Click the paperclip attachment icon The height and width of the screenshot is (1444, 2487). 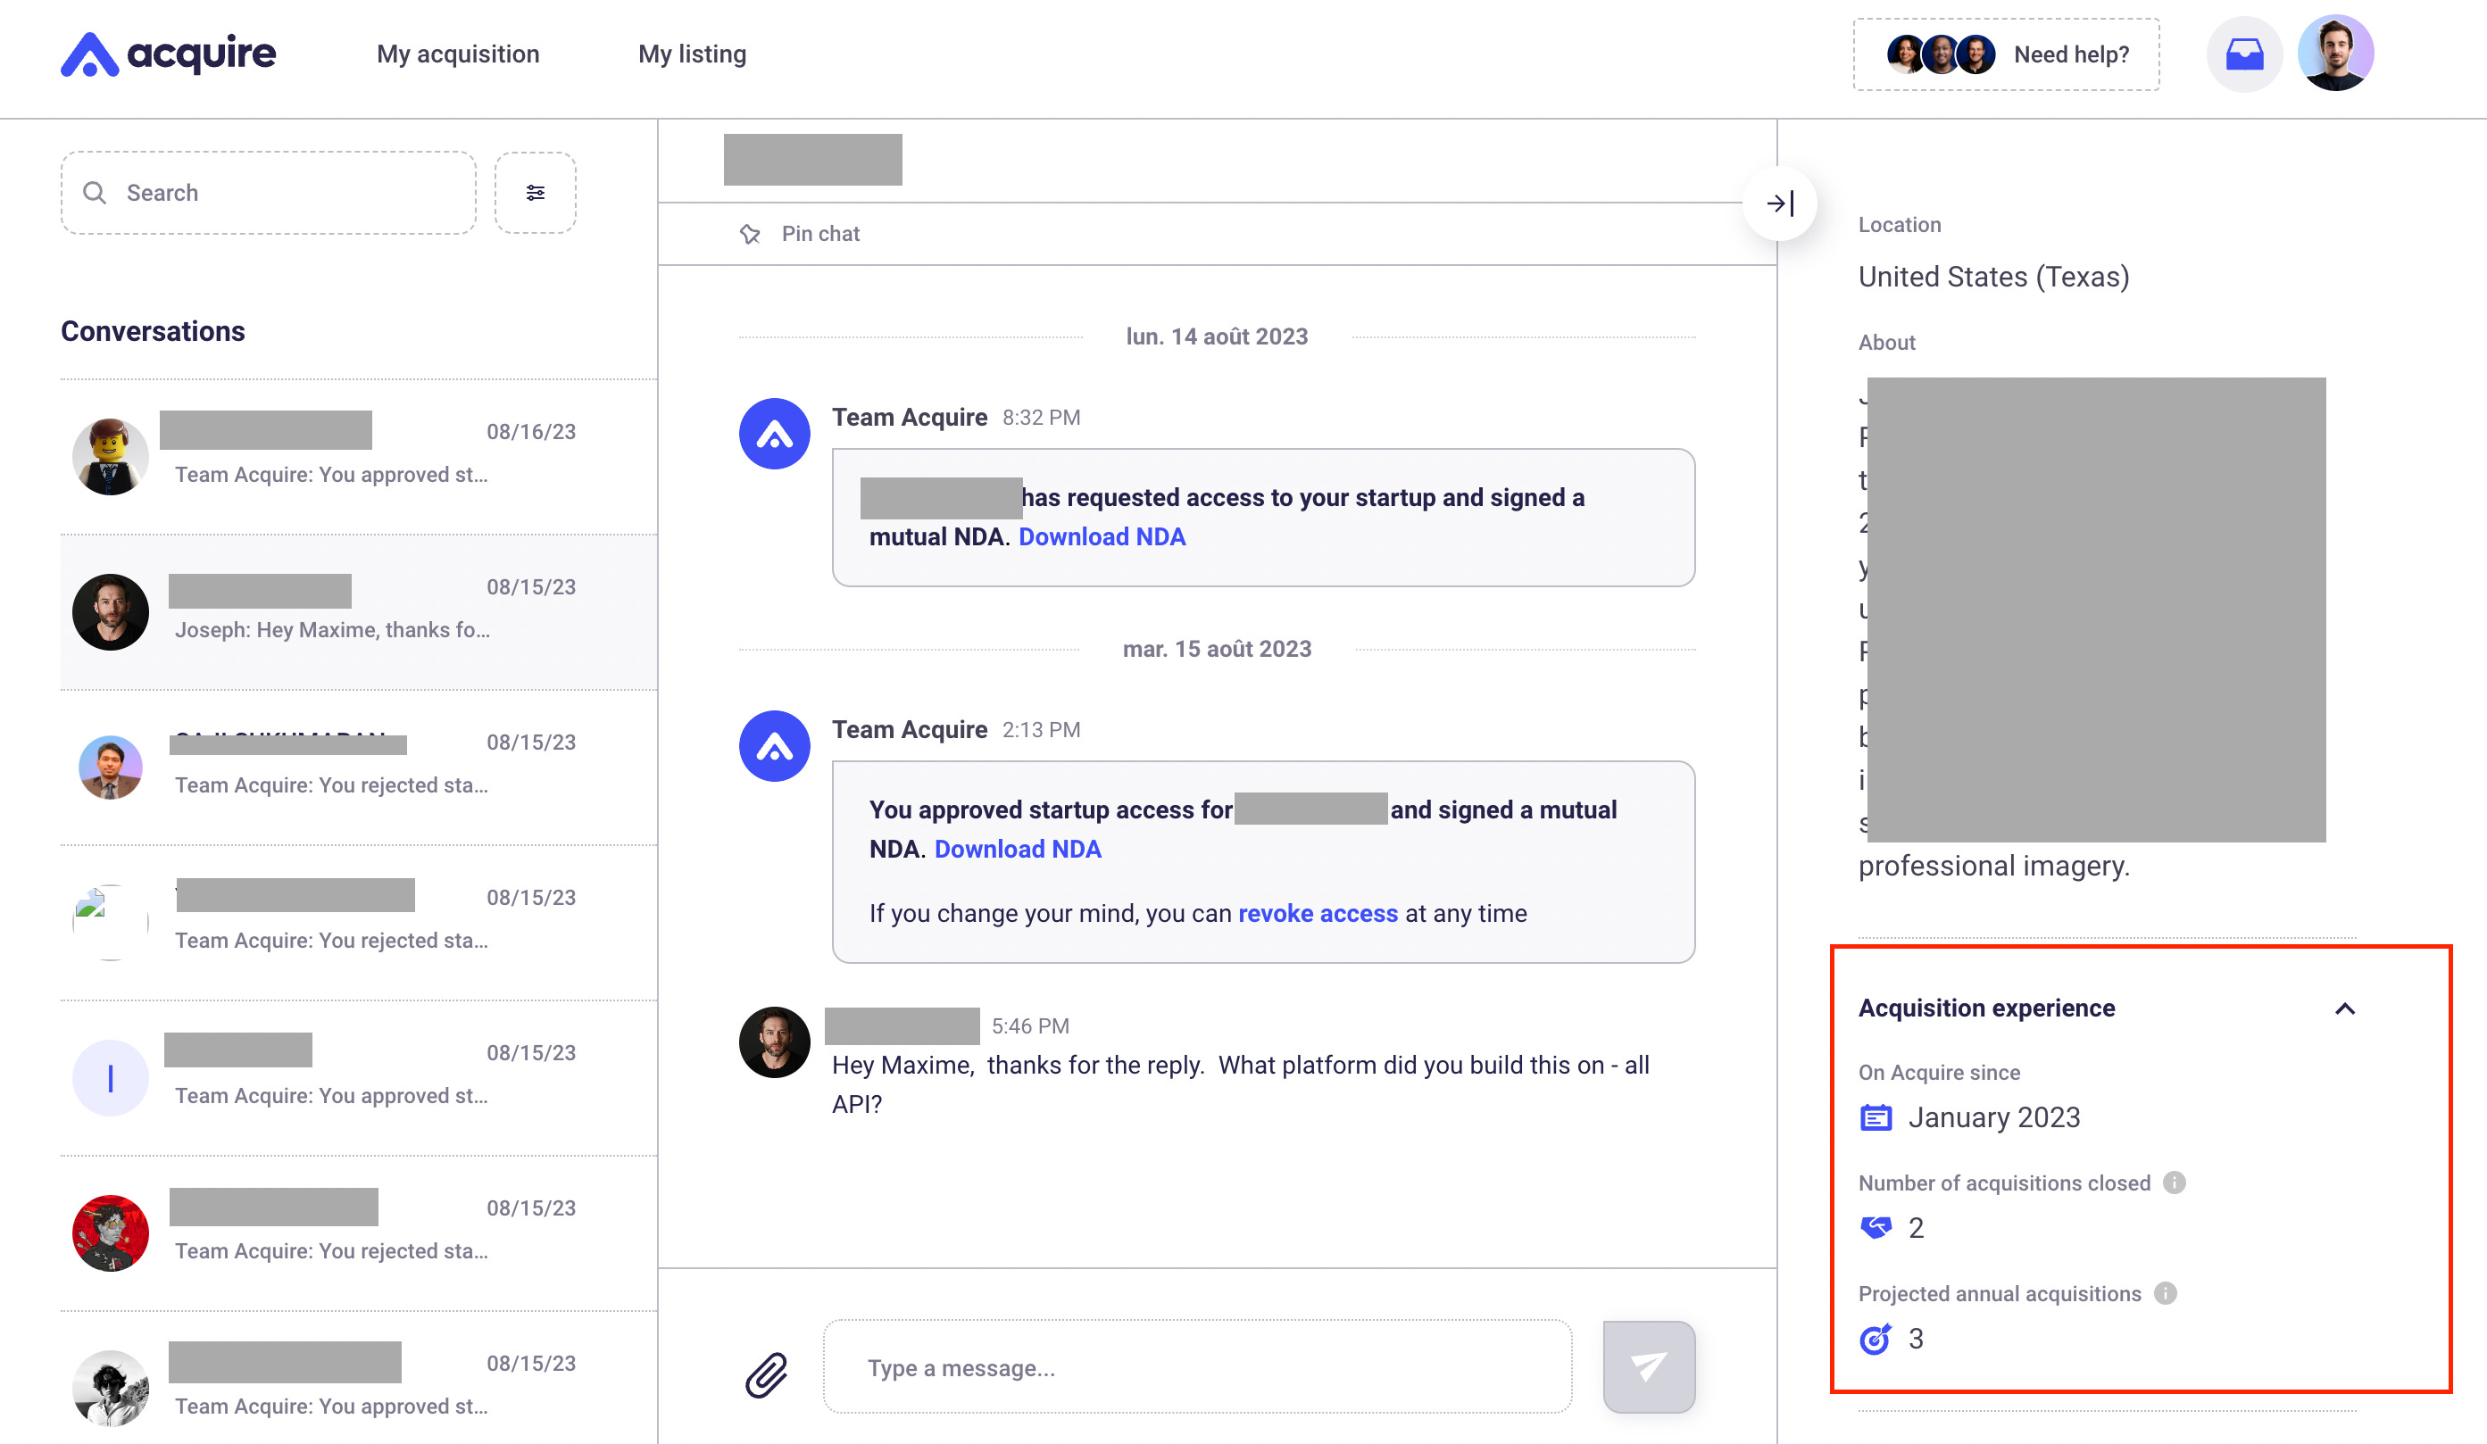tap(766, 1374)
